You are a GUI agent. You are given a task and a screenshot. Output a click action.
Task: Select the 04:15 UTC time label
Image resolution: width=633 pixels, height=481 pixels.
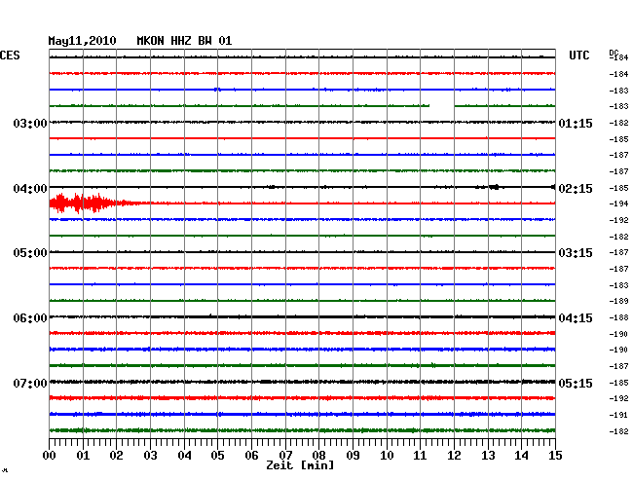click(576, 318)
